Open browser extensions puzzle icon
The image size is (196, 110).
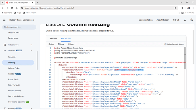coord(182,8)
